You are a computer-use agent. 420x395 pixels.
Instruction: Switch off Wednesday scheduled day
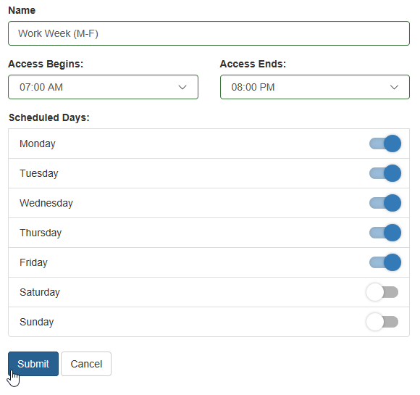tap(385, 203)
